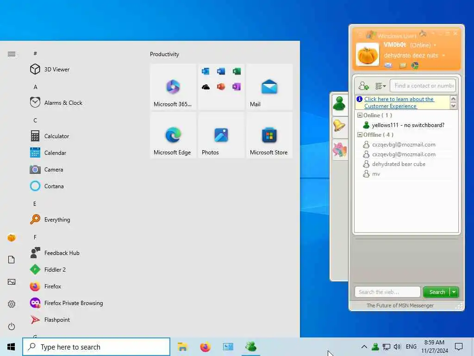The width and height of the screenshot is (474, 356).
Task: Click the letter C section header
Action: 35,120
